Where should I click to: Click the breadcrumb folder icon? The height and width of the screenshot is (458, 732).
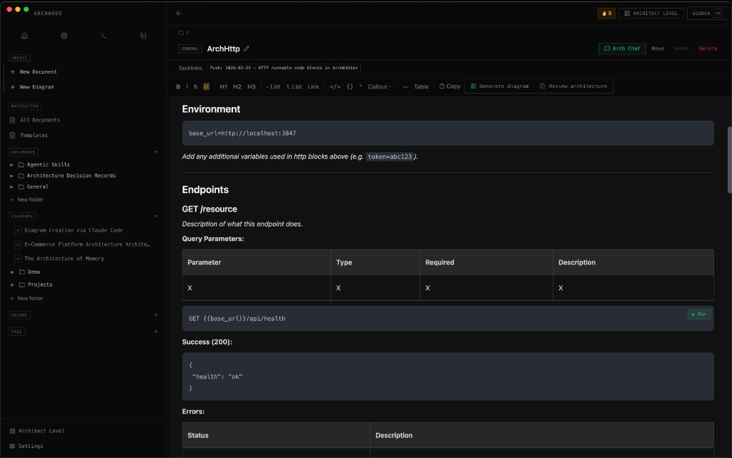coord(181,33)
